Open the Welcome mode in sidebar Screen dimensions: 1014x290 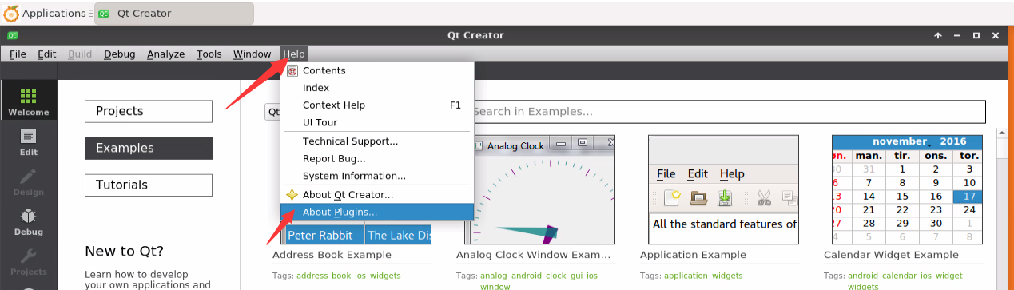click(28, 101)
